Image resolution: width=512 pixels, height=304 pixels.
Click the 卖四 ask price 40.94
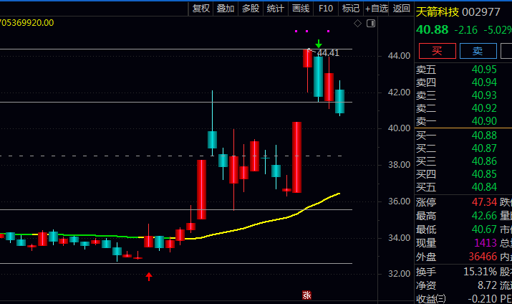coord(484,82)
